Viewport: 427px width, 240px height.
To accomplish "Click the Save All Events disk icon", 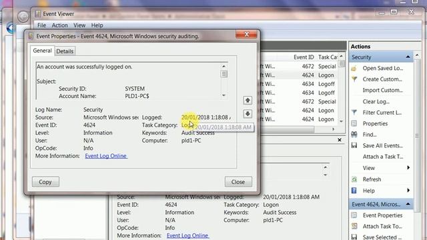I will point(354,145).
